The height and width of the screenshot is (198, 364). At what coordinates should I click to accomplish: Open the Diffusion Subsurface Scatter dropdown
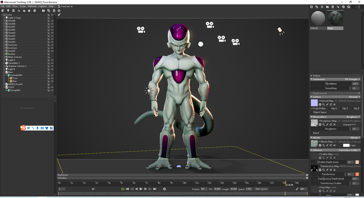click(349, 150)
